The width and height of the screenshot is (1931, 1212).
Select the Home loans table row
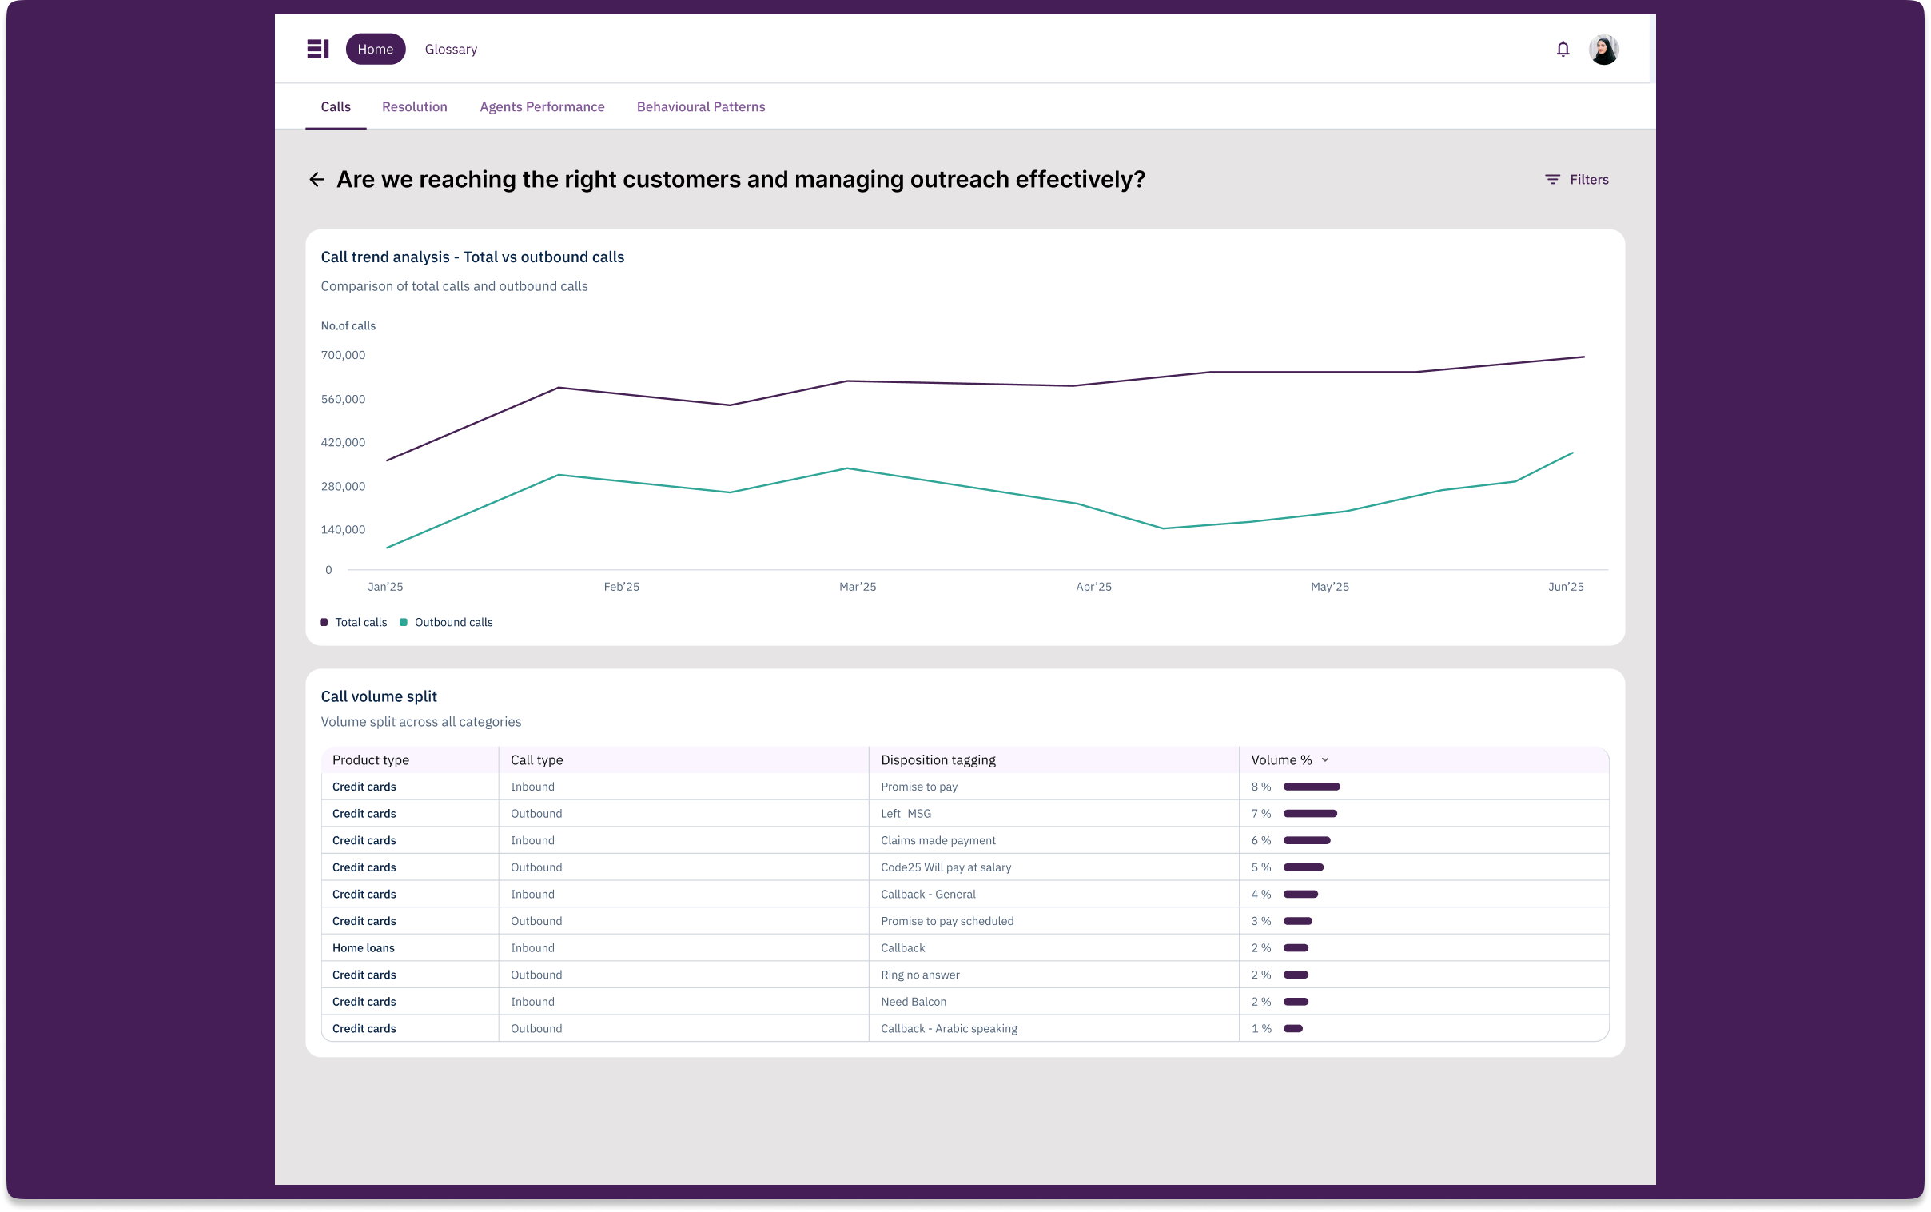(x=965, y=947)
